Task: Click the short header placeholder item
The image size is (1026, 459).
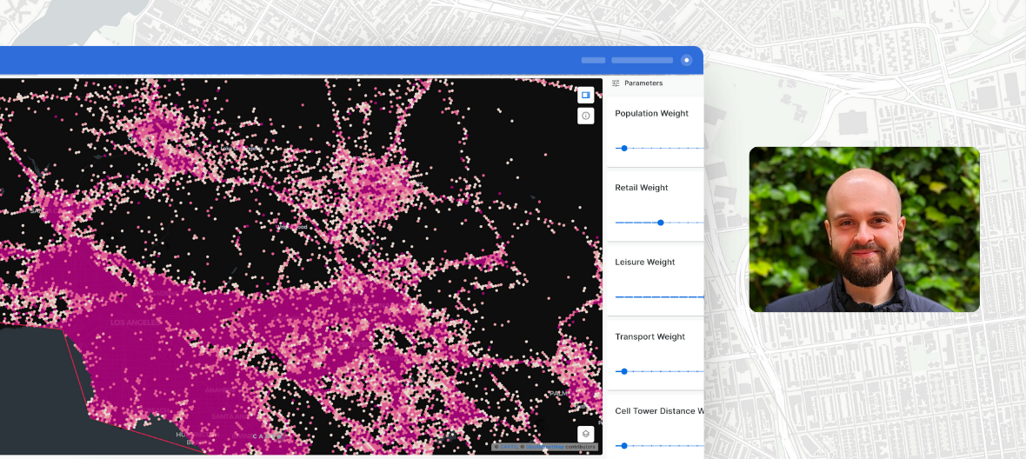Action: [x=593, y=60]
